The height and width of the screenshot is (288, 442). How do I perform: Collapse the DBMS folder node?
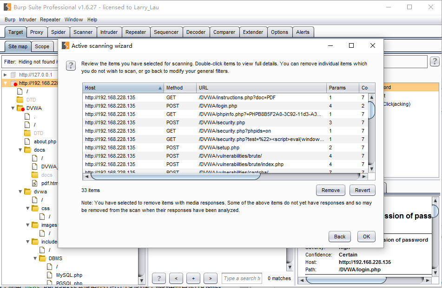[35, 258]
